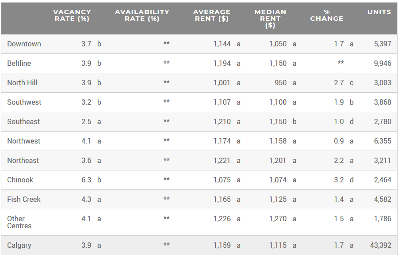
Task: Click the Vacancy Rate (%) column header
Action: [72, 15]
